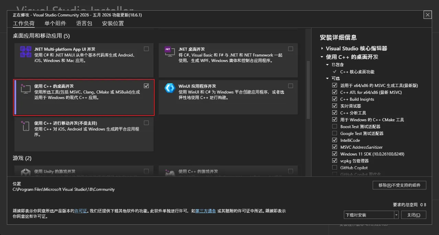Open the 下载时安装 dropdown arrow

396,215
